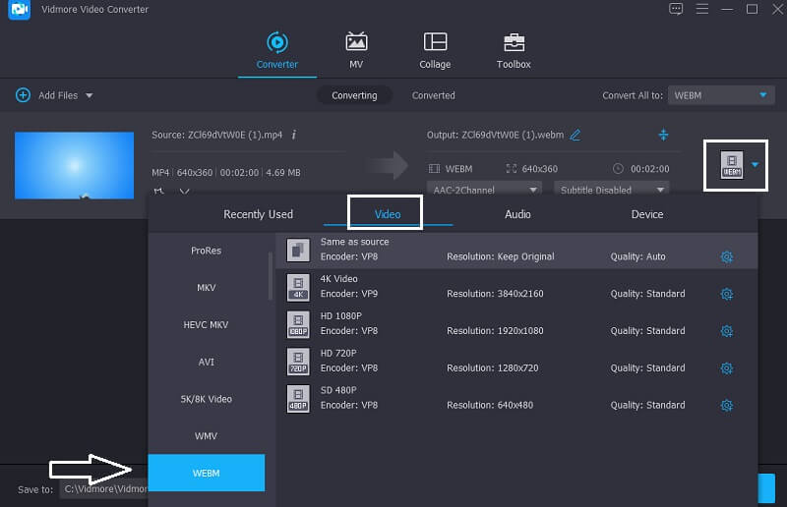787x507 pixels.
Task: Open the Convert All to WEBM dropdown
Action: [x=721, y=95]
